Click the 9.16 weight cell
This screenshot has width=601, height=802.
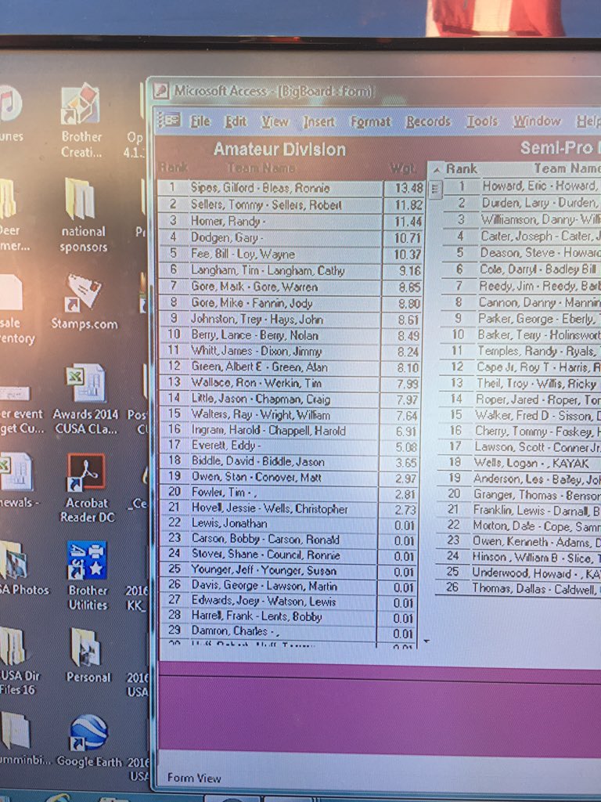click(405, 271)
